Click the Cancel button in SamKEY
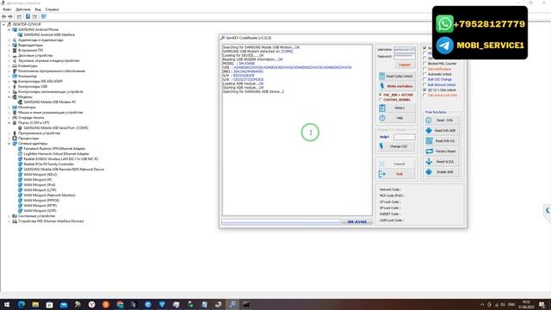 pyautogui.click(x=396, y=164)
